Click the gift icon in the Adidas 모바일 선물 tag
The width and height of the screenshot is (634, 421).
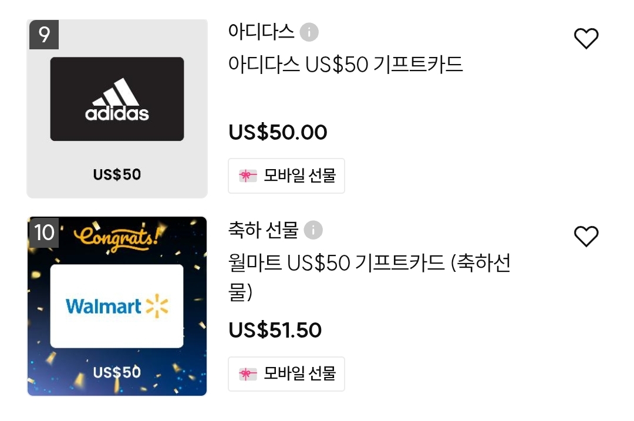tap(248, 176)
